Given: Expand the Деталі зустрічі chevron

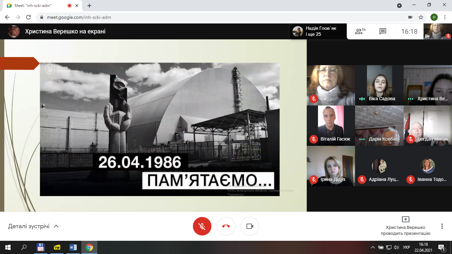Looking at the screenshot, I should coord(56,226).
